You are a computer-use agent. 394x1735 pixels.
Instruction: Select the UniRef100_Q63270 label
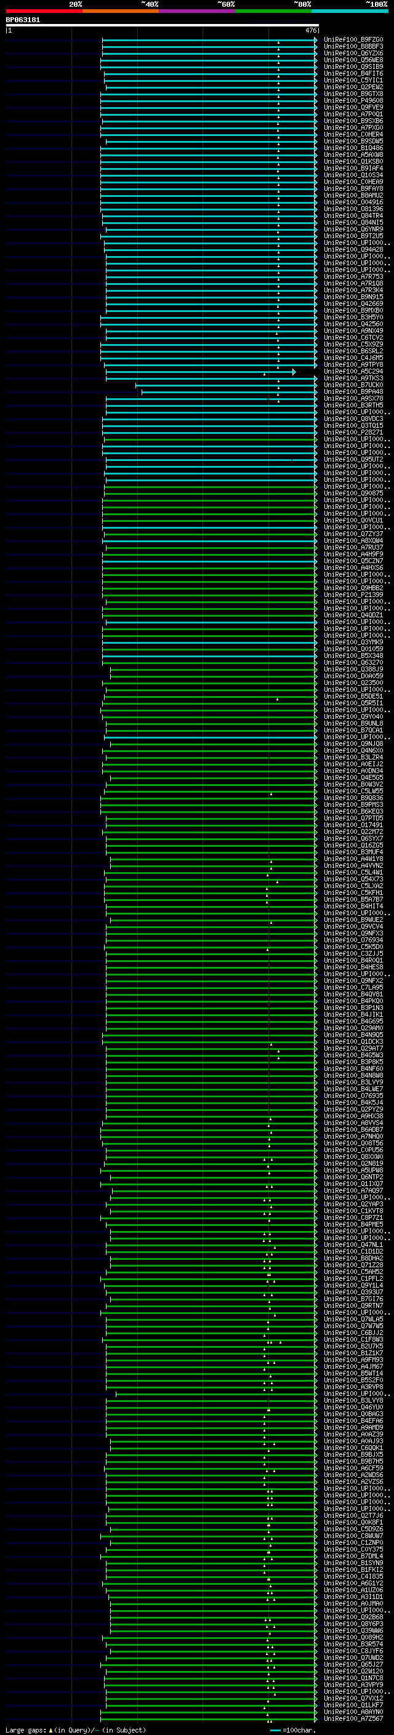353,663
